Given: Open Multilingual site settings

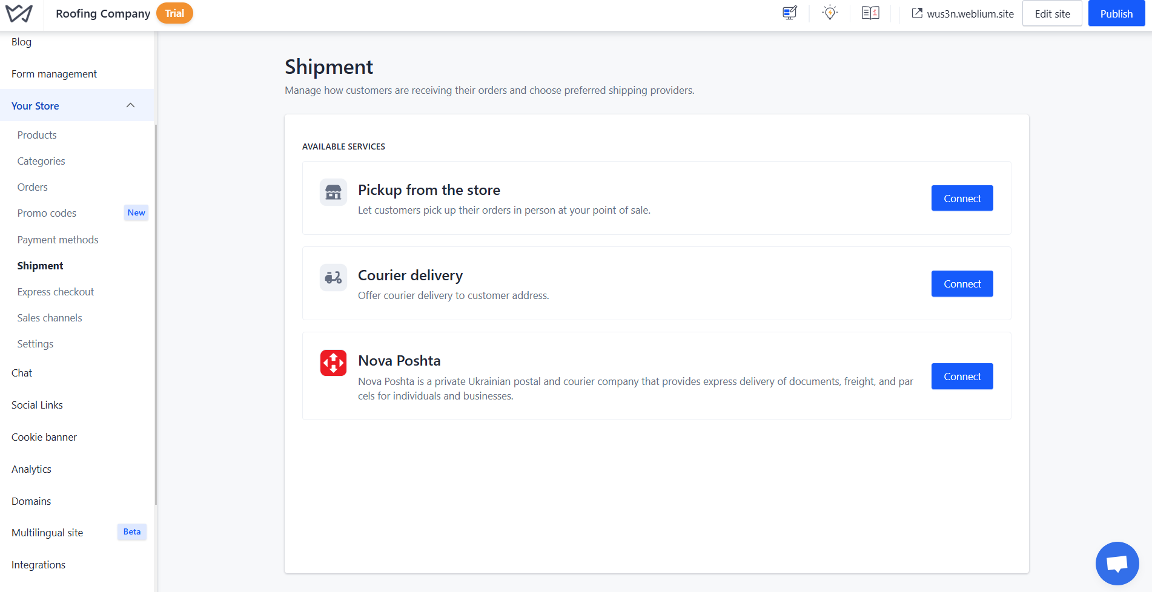Looking at the screenshot, I should [x=47, y=533].
